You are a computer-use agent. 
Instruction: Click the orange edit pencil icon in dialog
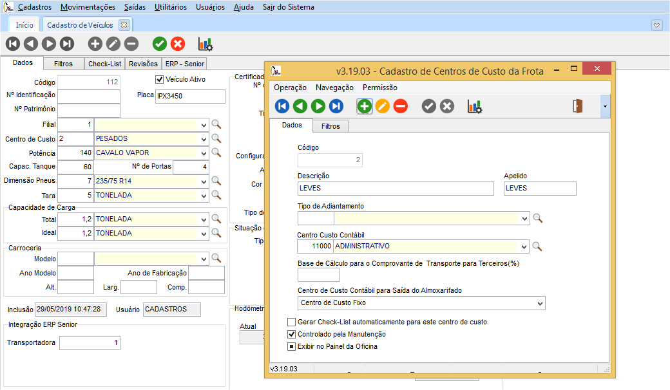click(383, 107)
